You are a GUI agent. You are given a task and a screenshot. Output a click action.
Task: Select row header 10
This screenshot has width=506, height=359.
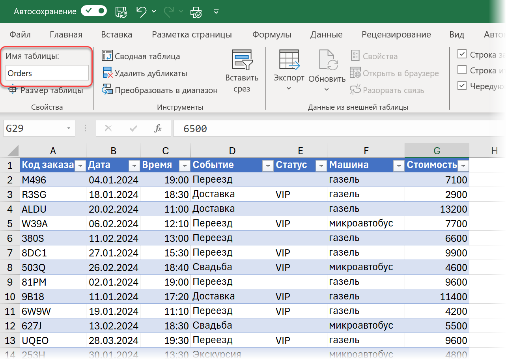10,297
